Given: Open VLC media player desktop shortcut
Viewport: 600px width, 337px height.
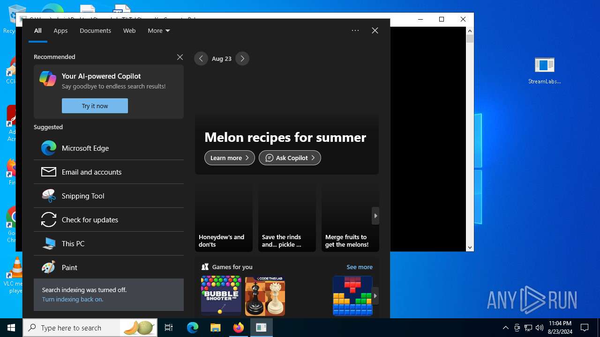Looking at the screenshot, I should coord(15,275).
